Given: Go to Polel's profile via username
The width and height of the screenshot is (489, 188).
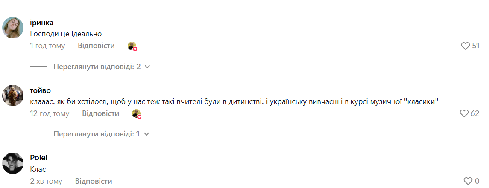Looking at the screenshot, I should 38,158.
